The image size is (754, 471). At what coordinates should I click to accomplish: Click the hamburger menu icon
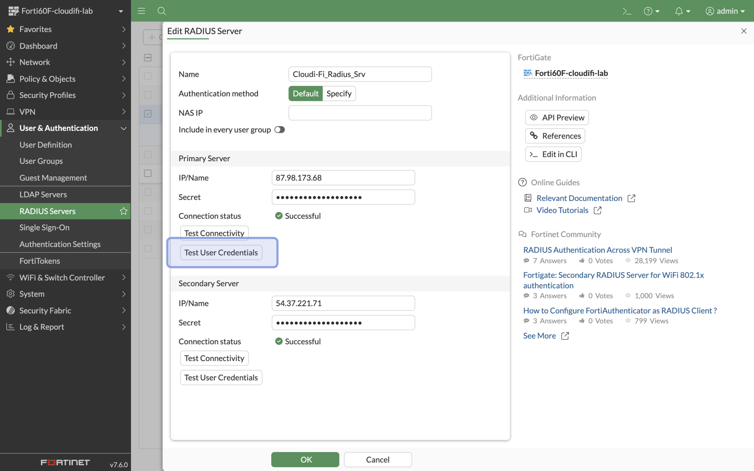point(141,10)
